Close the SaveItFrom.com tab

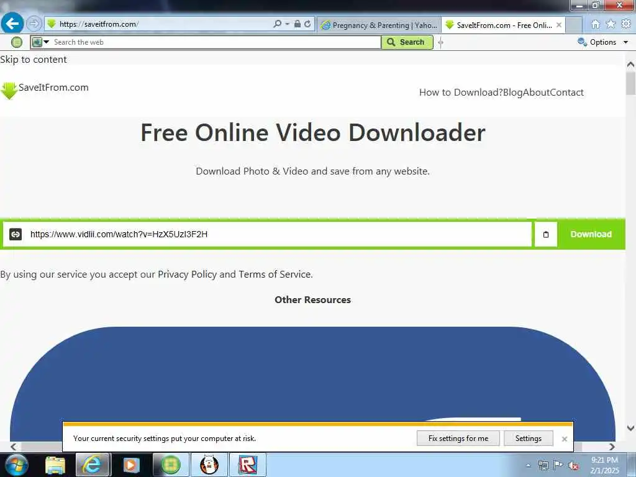click(559, 25)
